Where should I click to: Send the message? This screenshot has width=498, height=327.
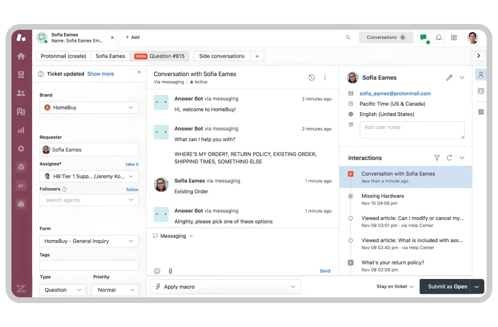coord(325,271)
